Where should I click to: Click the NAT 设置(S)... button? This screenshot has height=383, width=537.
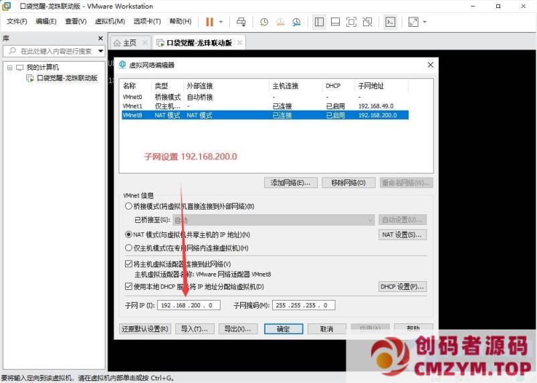click(403, 235)
